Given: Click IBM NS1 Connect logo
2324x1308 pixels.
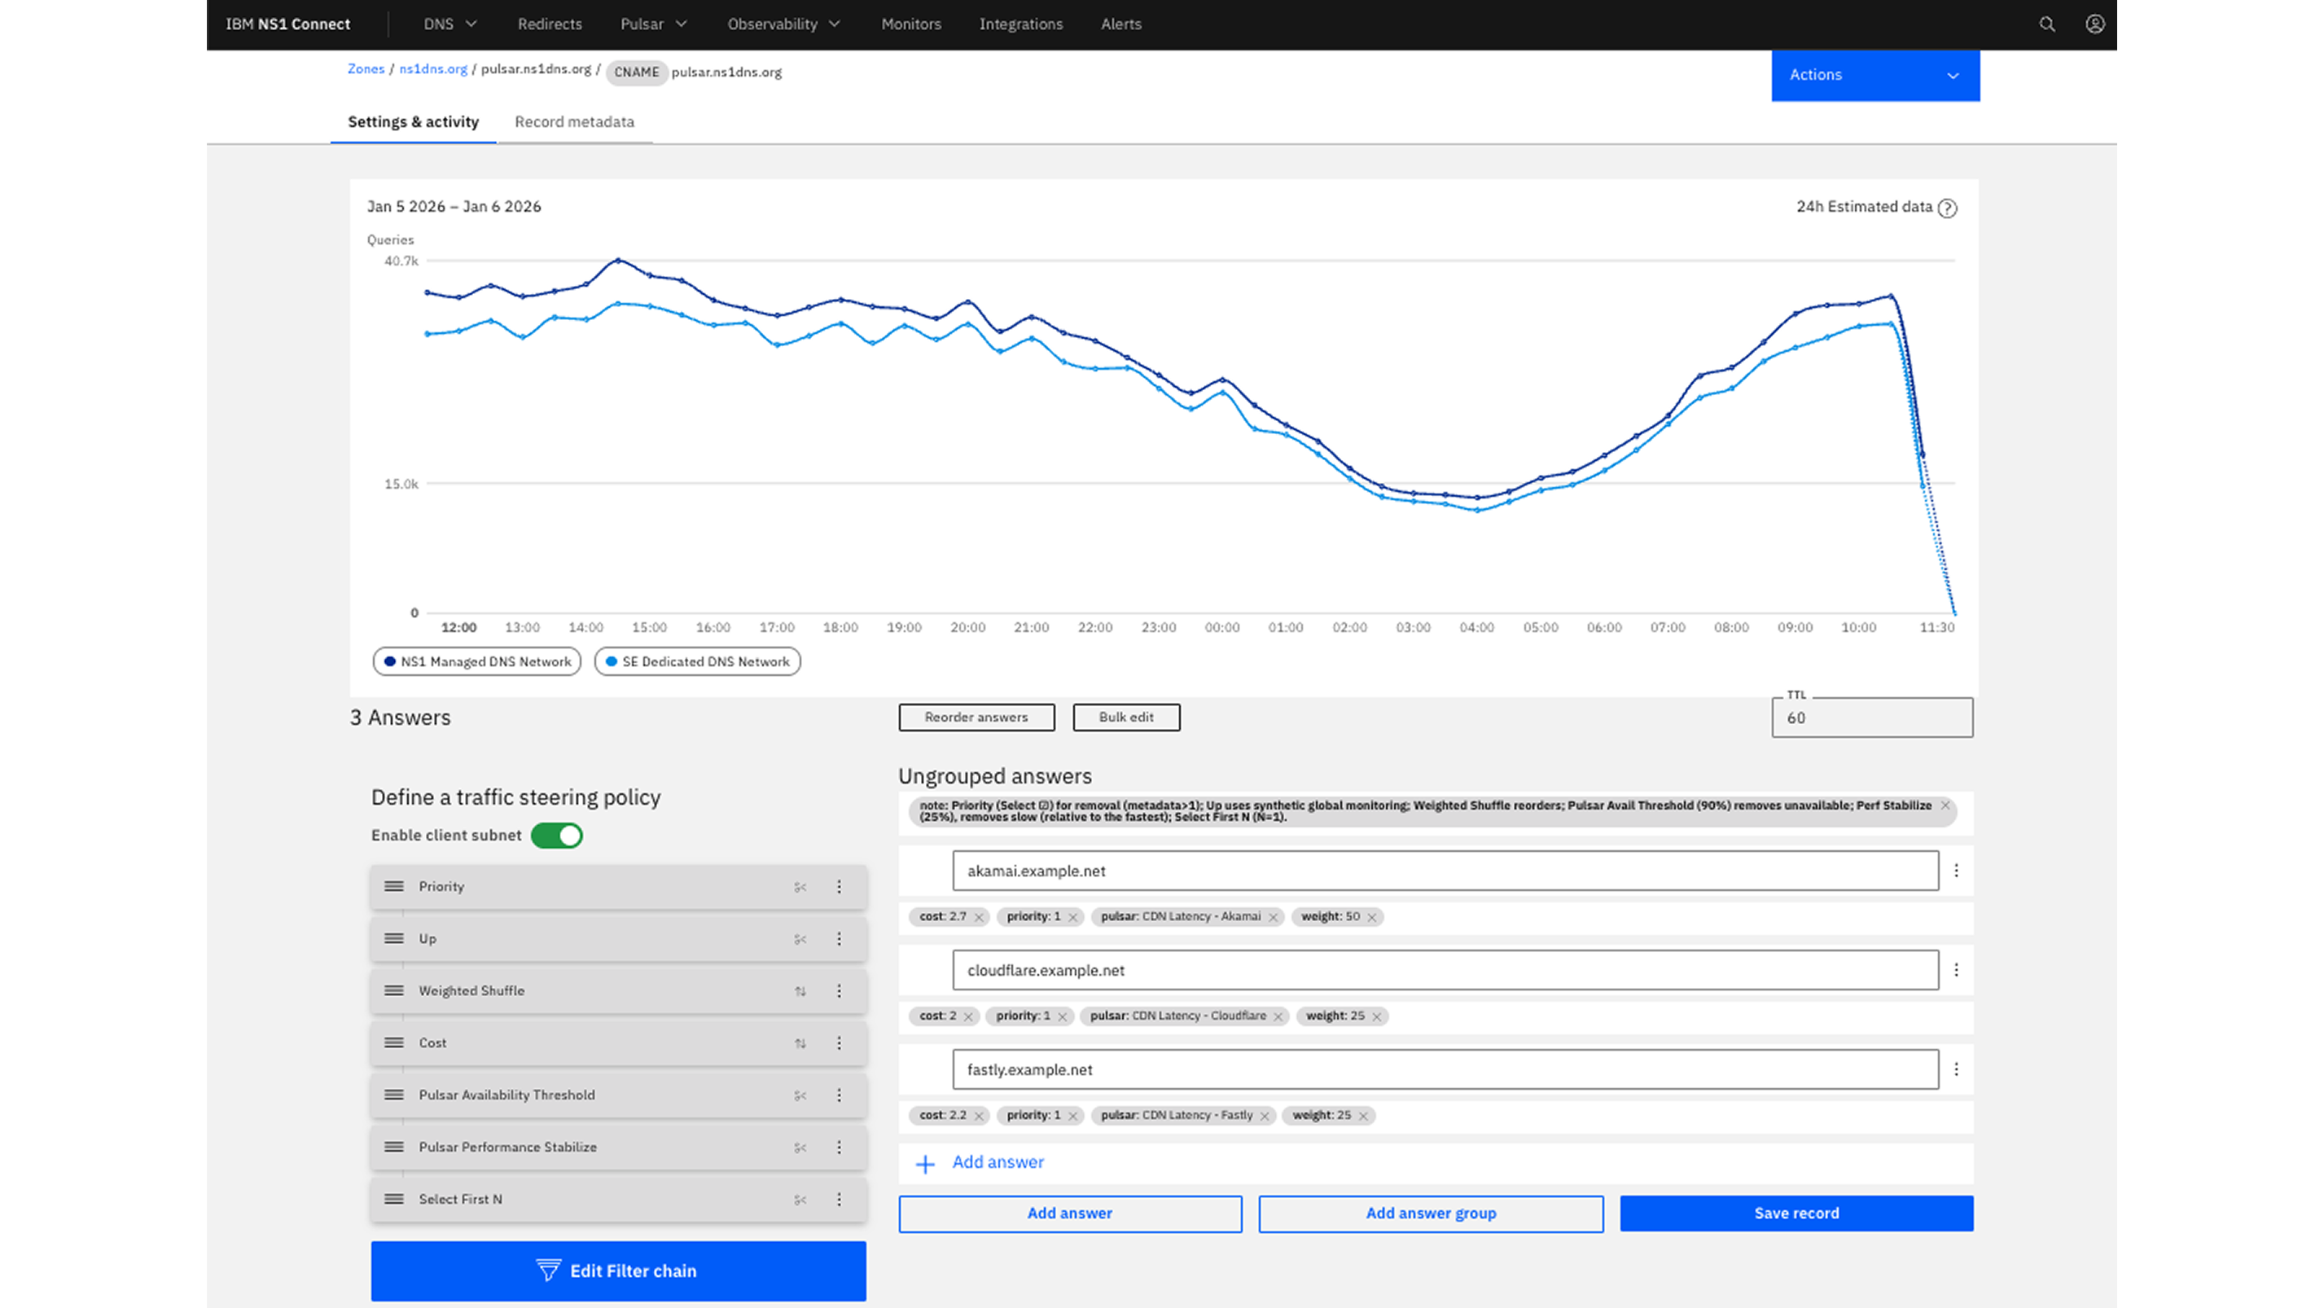Looking at the screenshot, I should click(x=287, y=24).
